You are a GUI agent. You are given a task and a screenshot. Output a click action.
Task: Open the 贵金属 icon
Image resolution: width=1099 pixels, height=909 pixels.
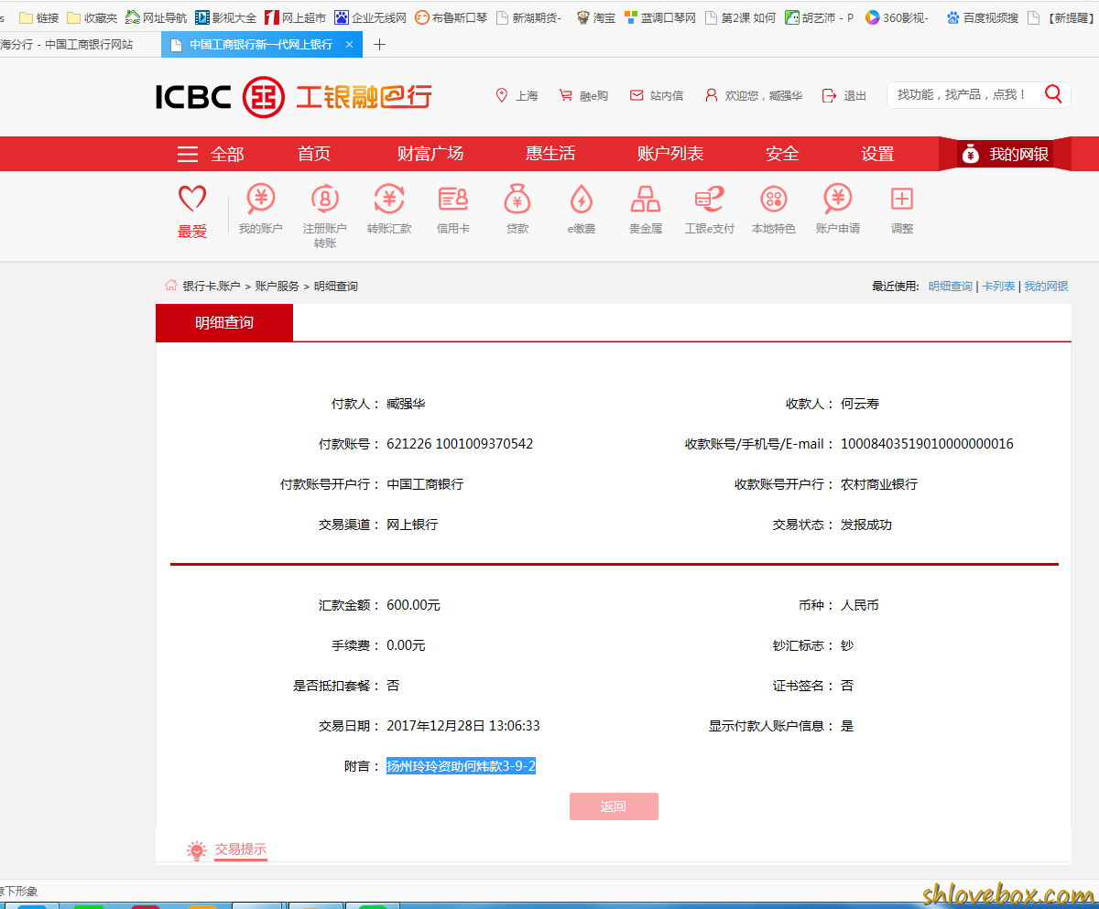pos(646,199)
